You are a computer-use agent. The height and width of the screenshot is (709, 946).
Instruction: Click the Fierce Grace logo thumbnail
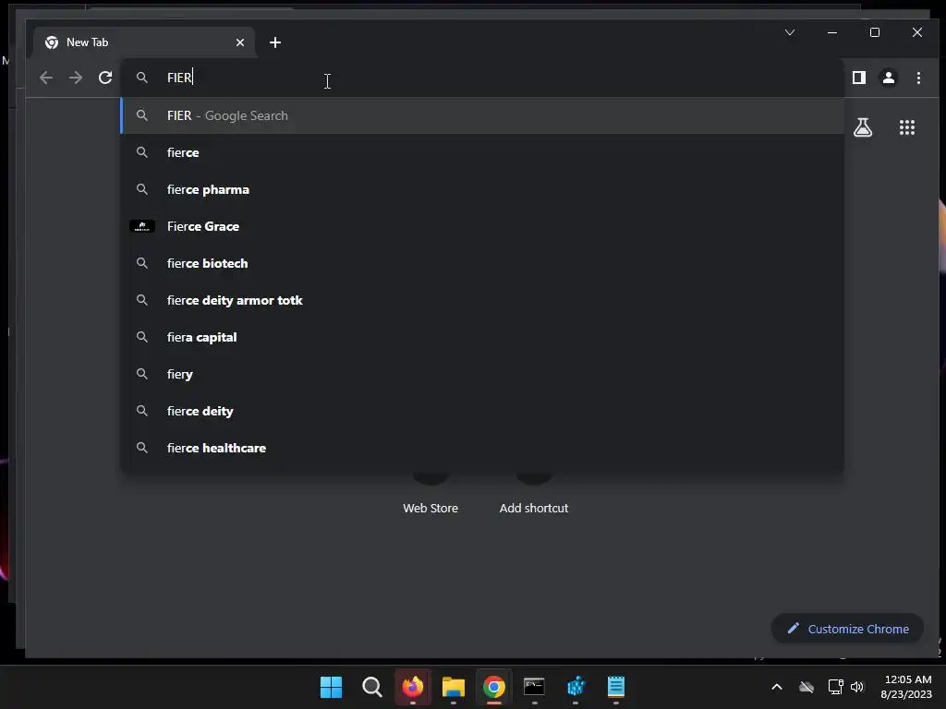pos(142,227)
